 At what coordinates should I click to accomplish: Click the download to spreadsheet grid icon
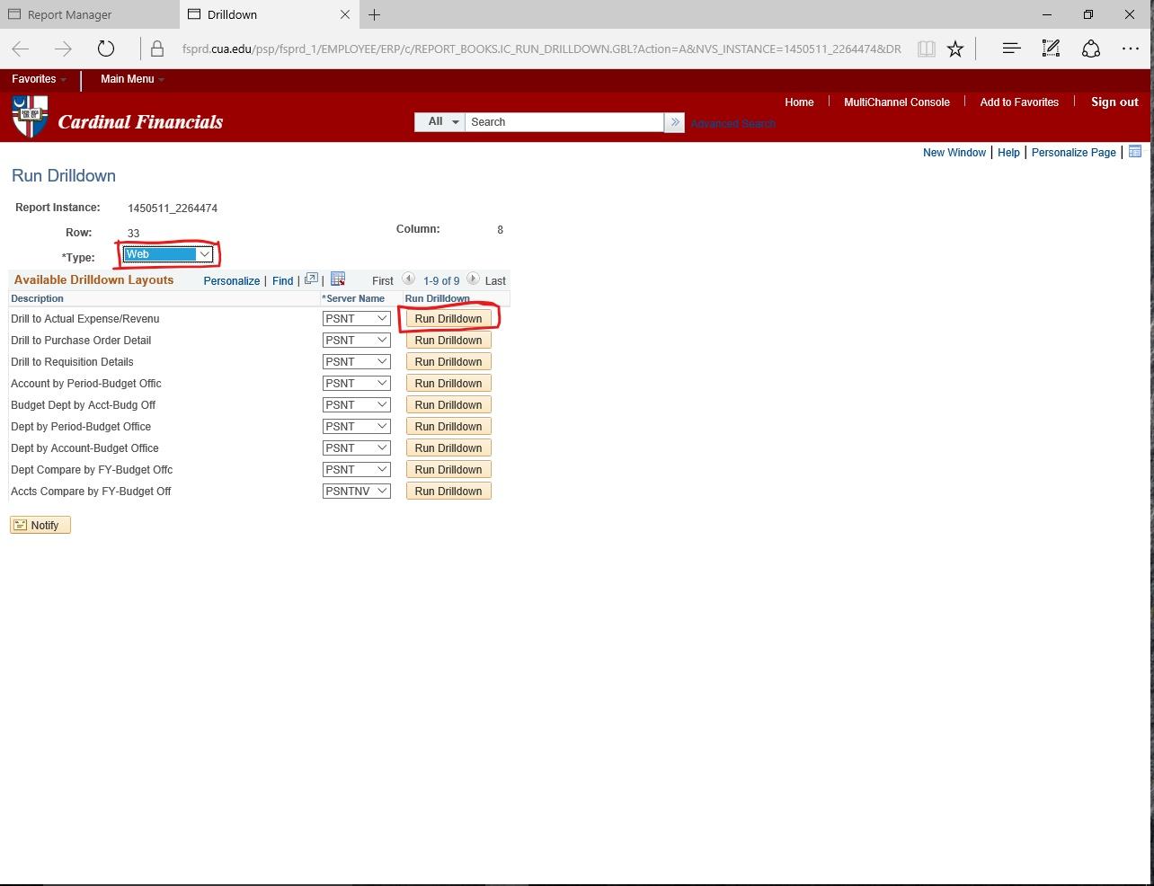coord(338,279)
